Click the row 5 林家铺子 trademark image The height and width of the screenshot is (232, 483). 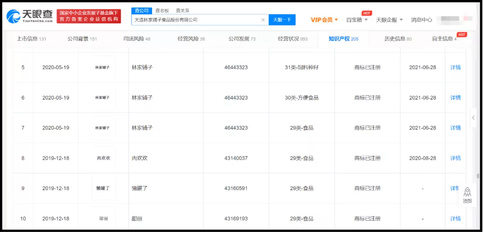pos(103,67)
